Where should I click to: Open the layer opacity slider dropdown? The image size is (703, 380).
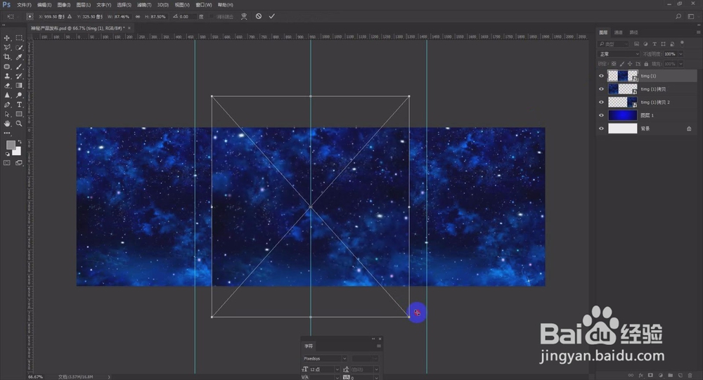(681, 54)
